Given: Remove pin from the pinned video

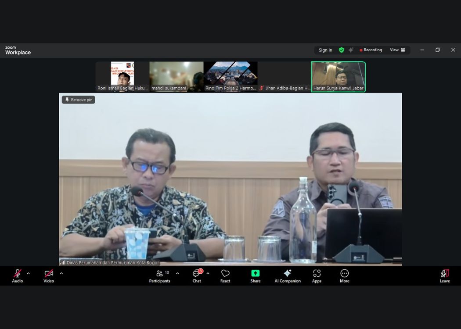Looking at the screenshot, I should pos(79,100).
